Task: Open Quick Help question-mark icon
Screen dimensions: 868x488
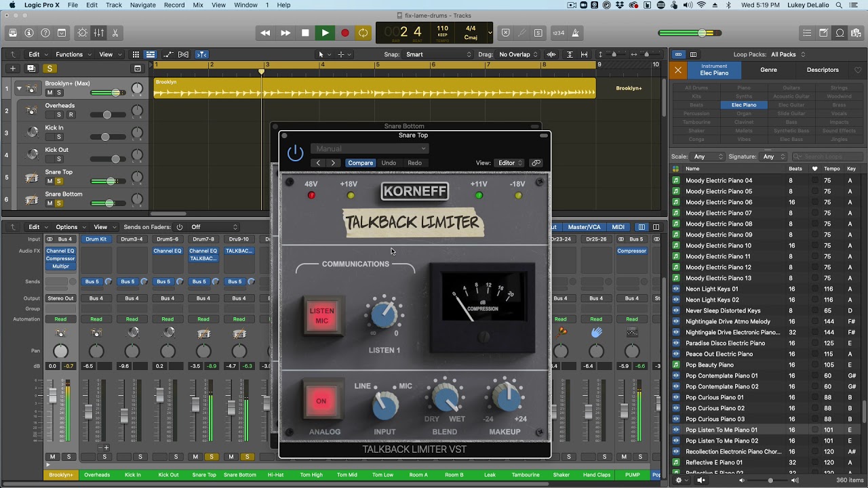Action: tap(45, 33)
